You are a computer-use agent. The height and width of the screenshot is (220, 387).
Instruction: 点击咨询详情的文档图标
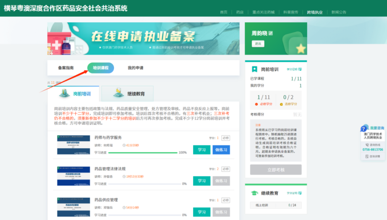[x=367, y=156]
